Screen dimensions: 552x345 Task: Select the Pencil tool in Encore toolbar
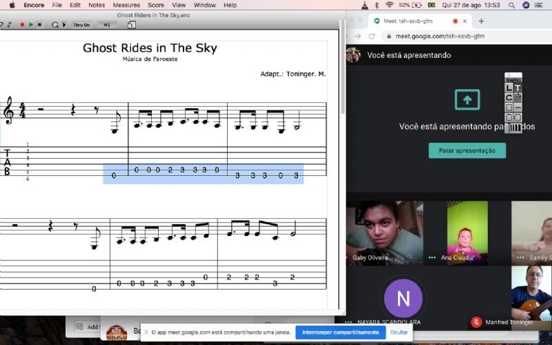tap(10, 25)
